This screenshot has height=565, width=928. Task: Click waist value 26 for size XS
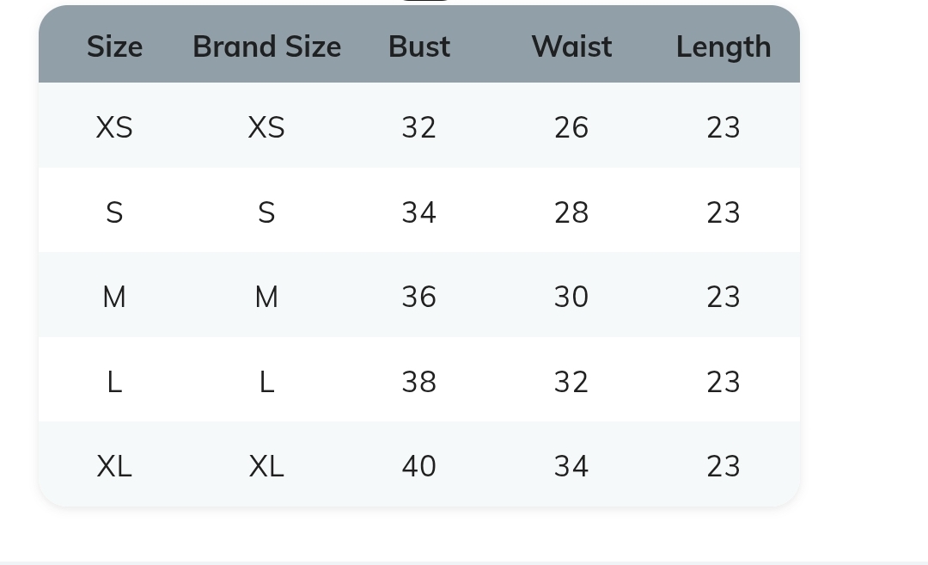pyautogui.click(x=571, y=127)
